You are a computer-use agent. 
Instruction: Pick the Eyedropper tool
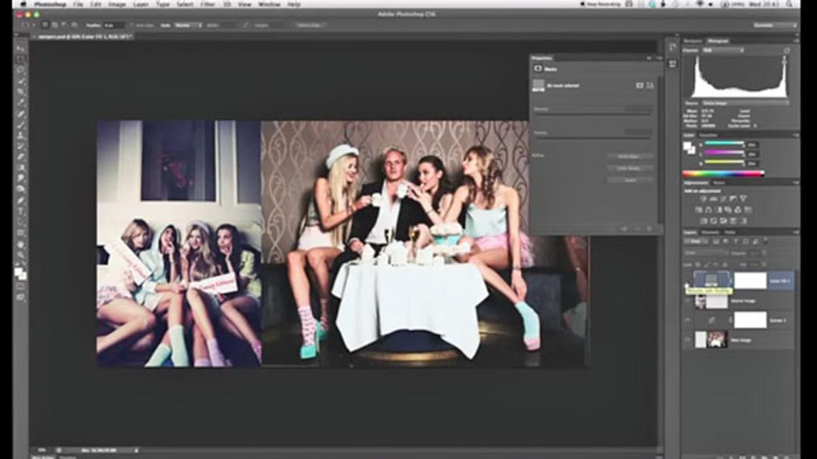coord(20,102)
